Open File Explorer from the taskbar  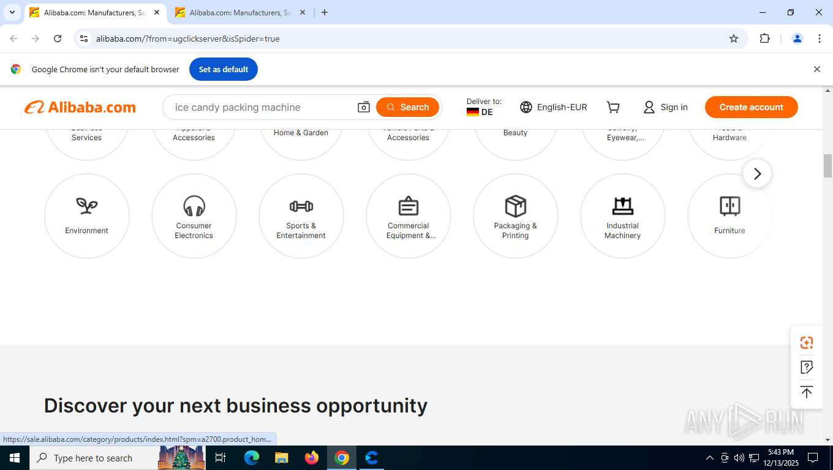[x=281, y=458]
